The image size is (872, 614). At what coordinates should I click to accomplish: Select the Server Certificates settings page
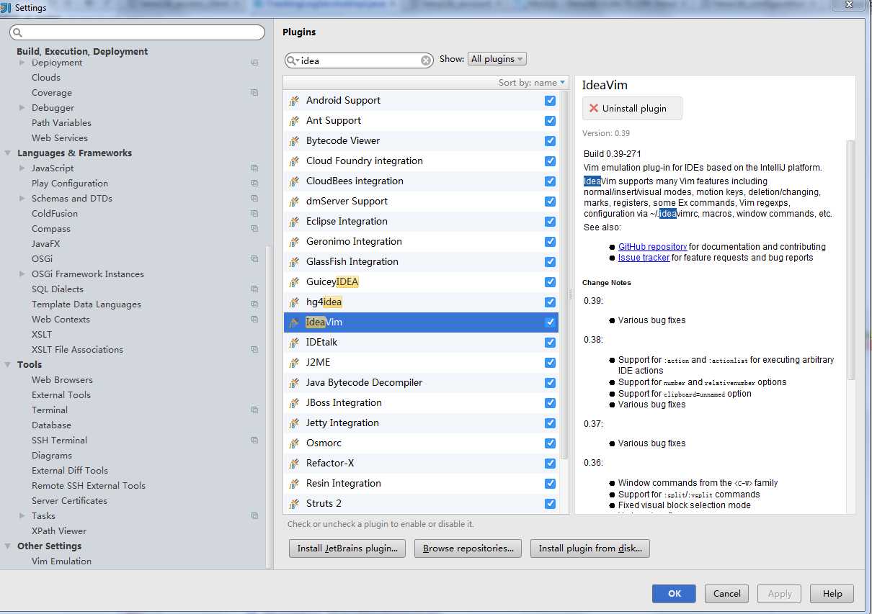pyautogui.click(x=69, y=501)
